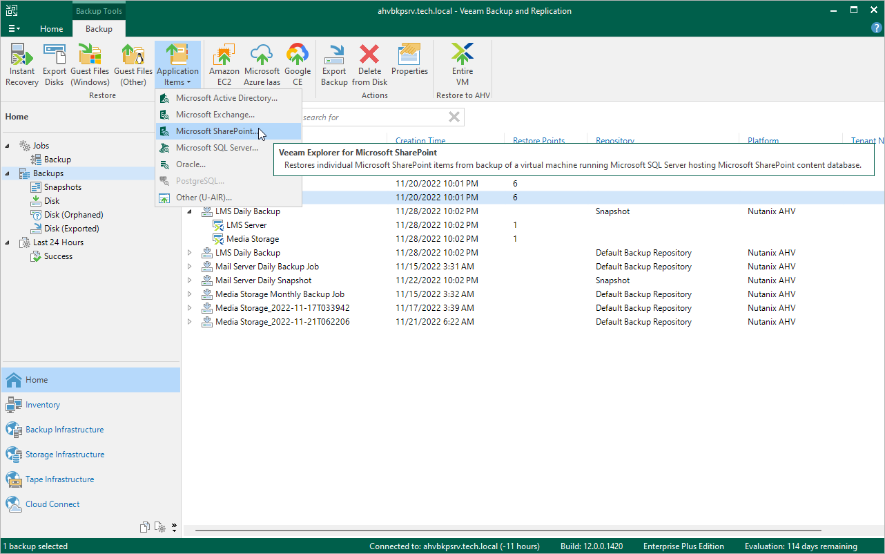Pick Other (U-AIR) from menu
The width and height of the screenshot is (885, 554).
click(x=228, y=198)
